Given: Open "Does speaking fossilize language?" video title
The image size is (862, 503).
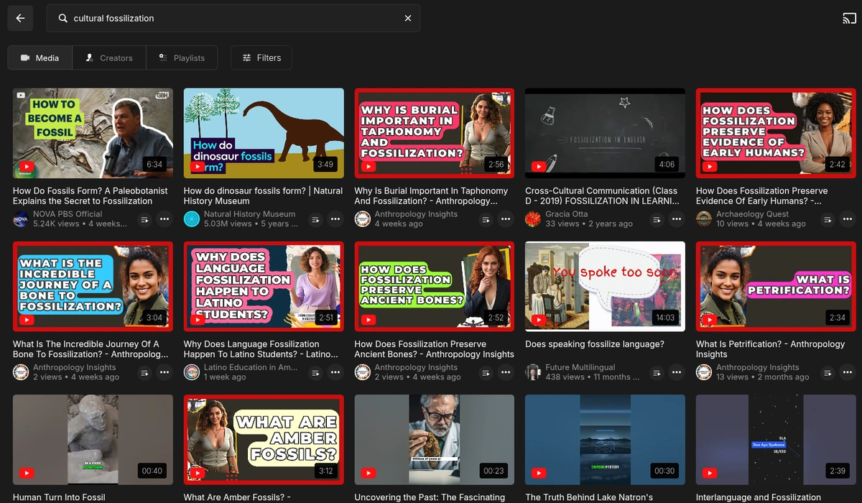Looking at the screenshot, I should (x=594, y=344).
